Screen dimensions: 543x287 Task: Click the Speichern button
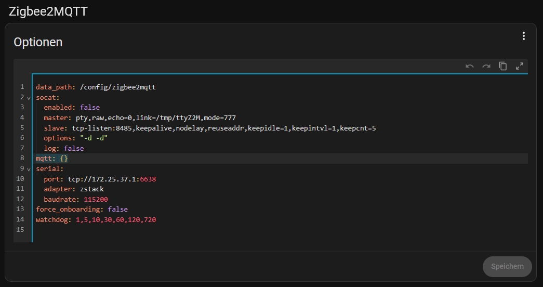click(x=507, y=266)
